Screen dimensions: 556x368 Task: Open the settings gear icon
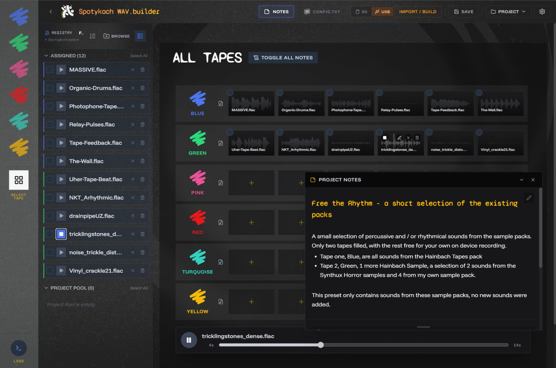click(542, 11)
